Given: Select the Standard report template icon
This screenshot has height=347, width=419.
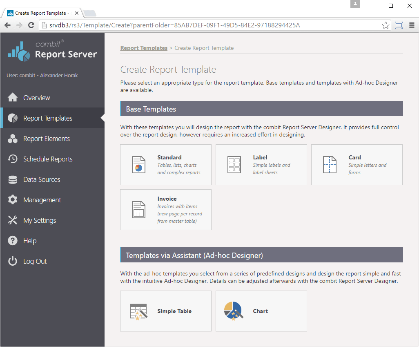Looking at the screenshot, I should click(139, 165).
